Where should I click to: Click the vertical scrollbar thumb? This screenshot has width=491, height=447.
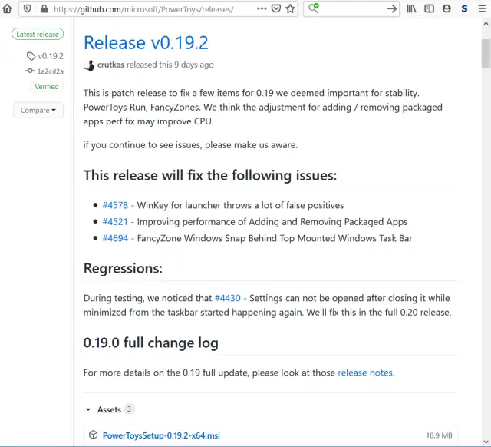(x=486, y=53)
